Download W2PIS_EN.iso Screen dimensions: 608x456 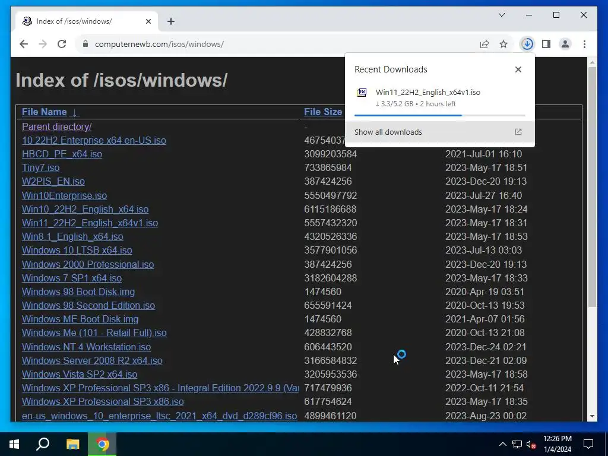pyautogui.click(x=53, y=181)
